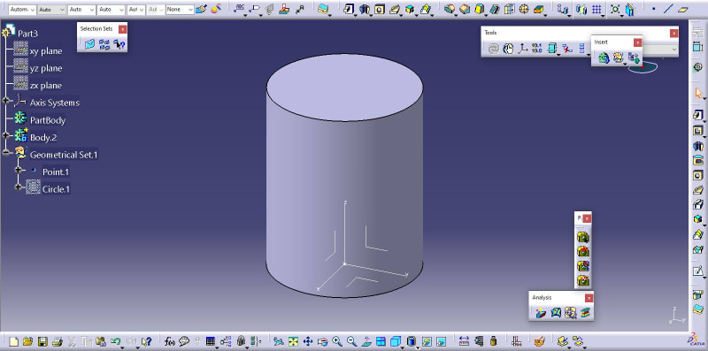Viewport: 708px width, 351px height.
Task: Click the 10.1 dimension icon in Tools toolbar
Action: (x=536, y=49)
